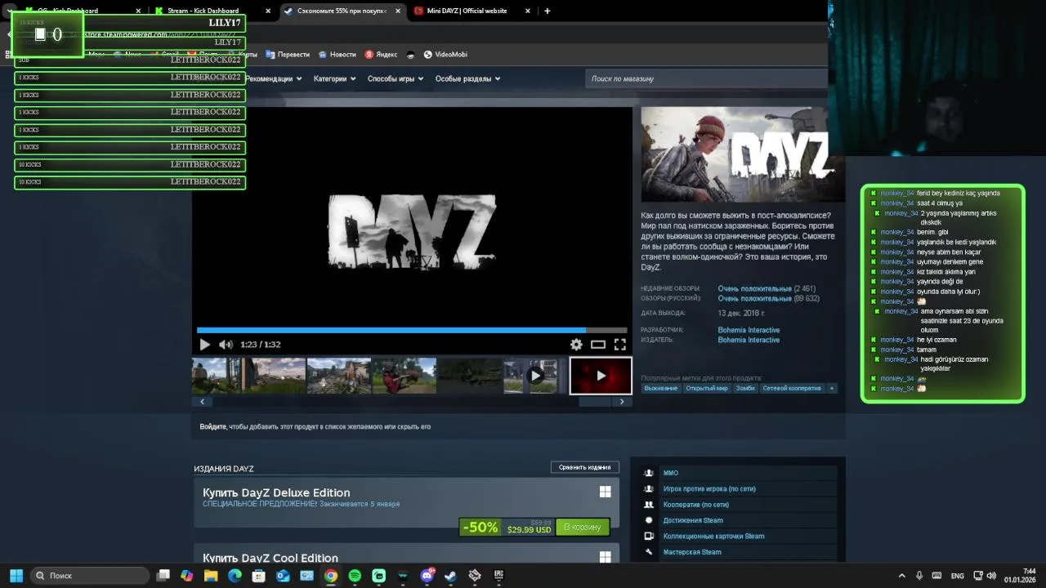
Task: Click the taskbar Поиск search box
Action: pos(90,576)
